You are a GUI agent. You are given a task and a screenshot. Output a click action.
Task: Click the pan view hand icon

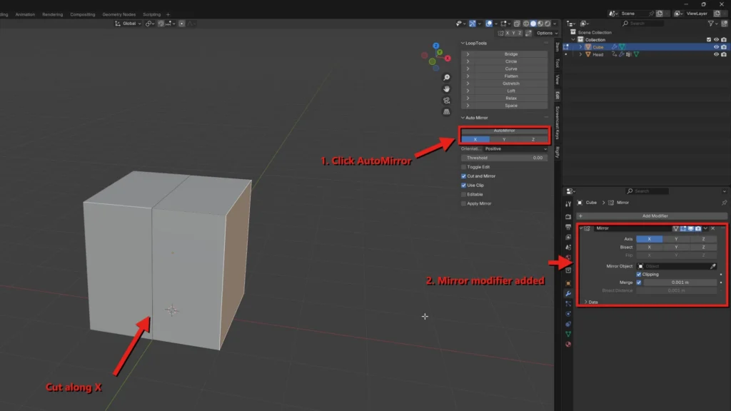pos(447,88)
